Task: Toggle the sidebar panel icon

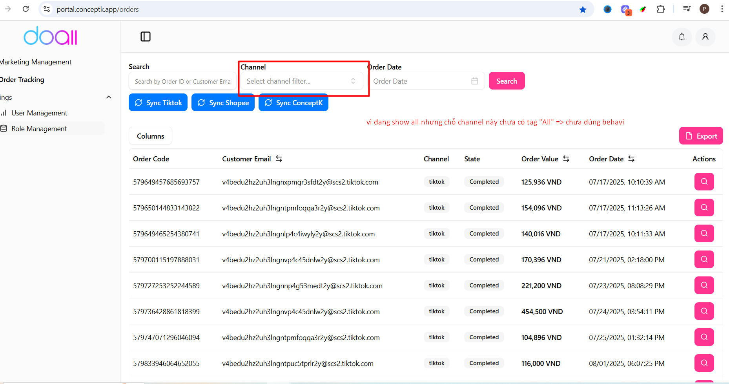Action: click(x=146, y=37)
